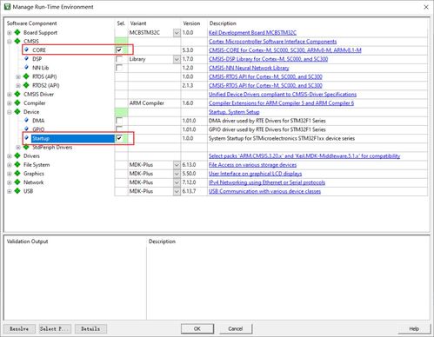The width and height of the screenshot is (434, 337).
Task: Collapse the CMSIS tree node
Action: click(x=10, y=42)
